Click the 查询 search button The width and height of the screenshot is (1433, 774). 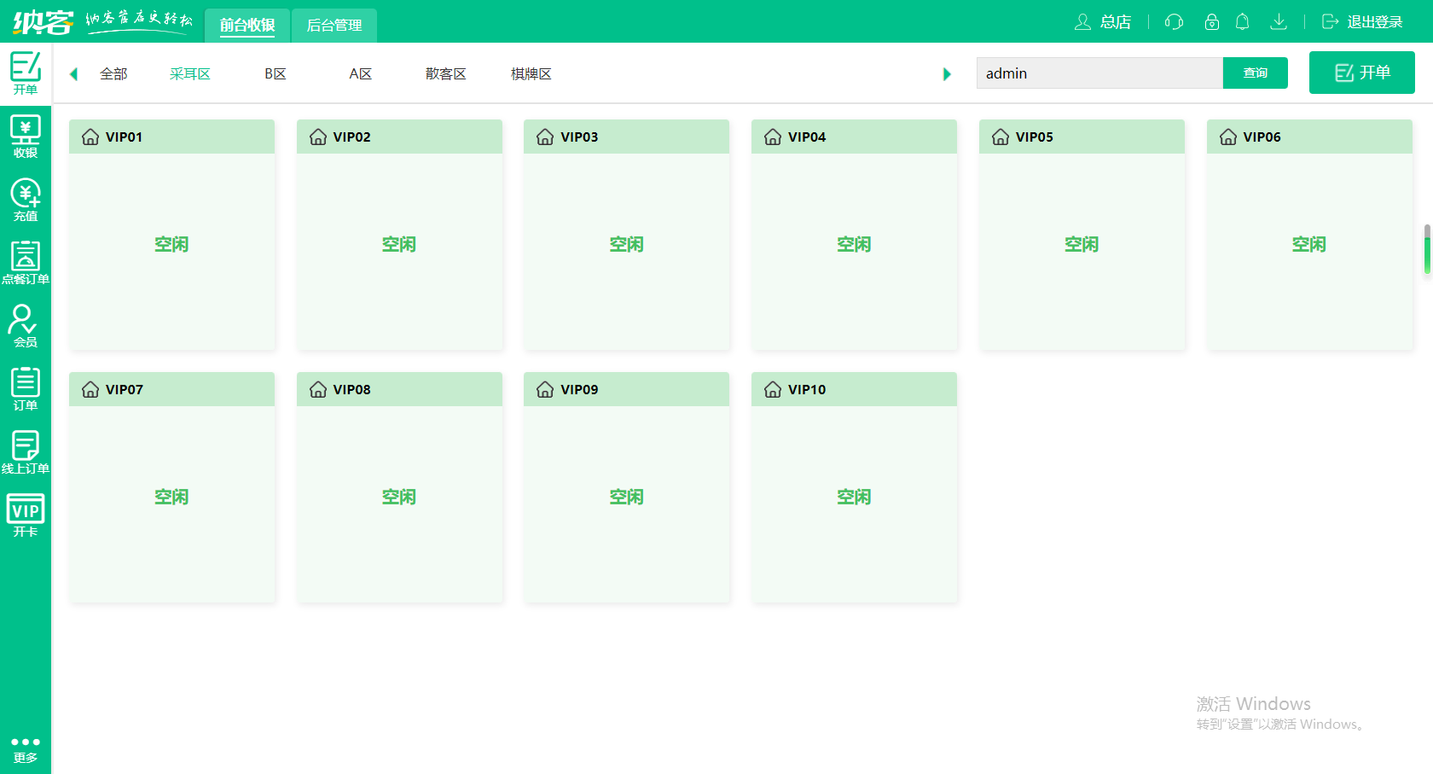coord(1255,73)
